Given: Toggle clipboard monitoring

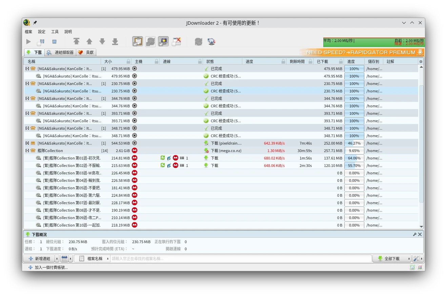Looking at the screenshot, I should (x=138, y=42).
